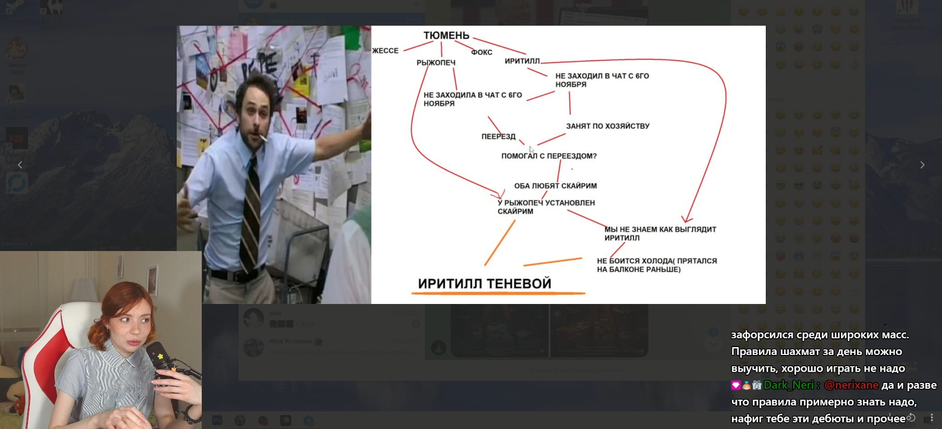Click the ИРИТИЛЛ ТЕНЕВОЙ conspiracy meme image

coord(471,165)
